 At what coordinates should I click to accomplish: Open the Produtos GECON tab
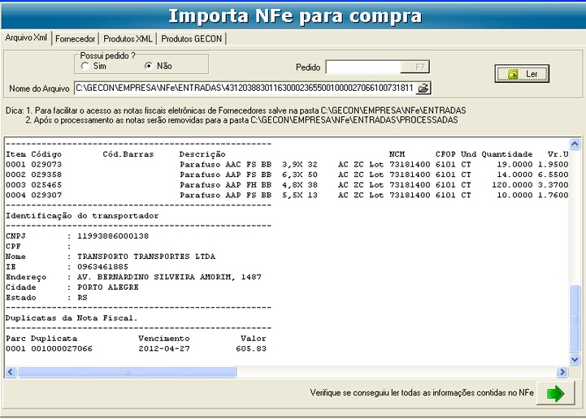(191, 39)
